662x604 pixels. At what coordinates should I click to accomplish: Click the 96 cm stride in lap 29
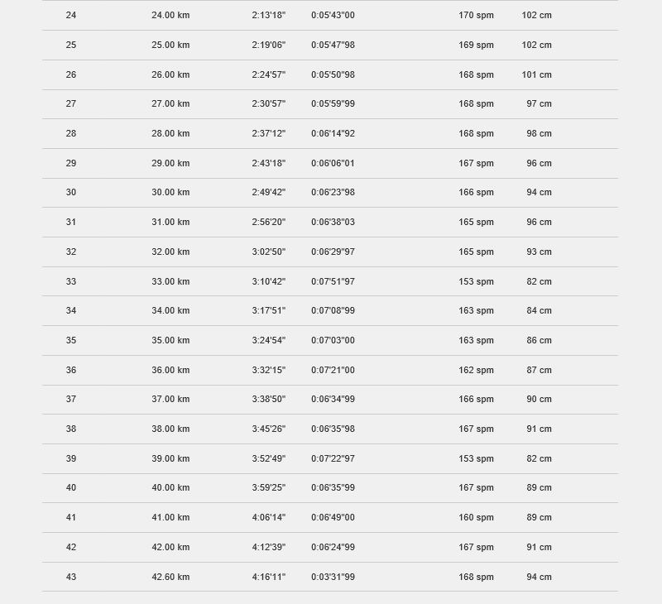[539, 163]
